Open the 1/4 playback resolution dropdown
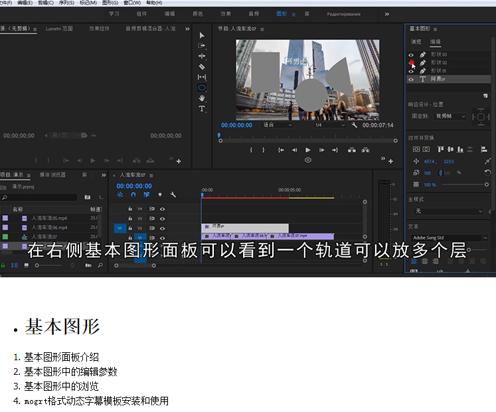 [329, 125]
